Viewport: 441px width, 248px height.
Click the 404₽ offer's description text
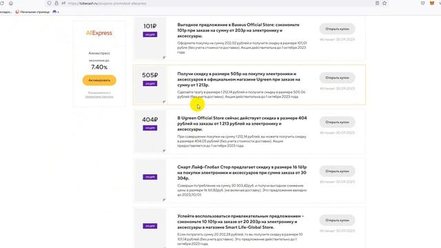242,141
